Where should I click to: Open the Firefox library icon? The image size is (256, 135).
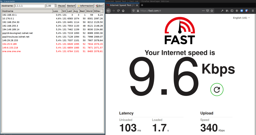227,11
